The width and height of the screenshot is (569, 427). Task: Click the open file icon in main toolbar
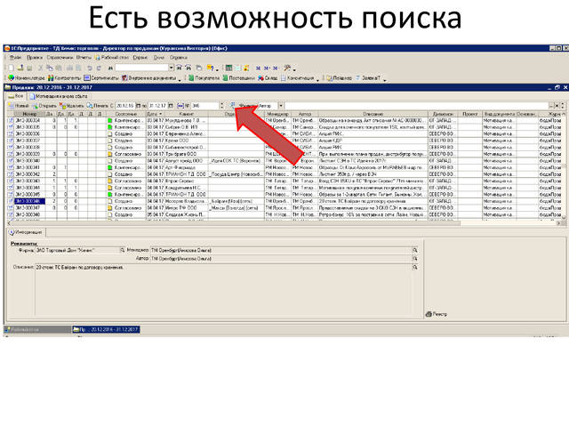[x=20, y=68]
